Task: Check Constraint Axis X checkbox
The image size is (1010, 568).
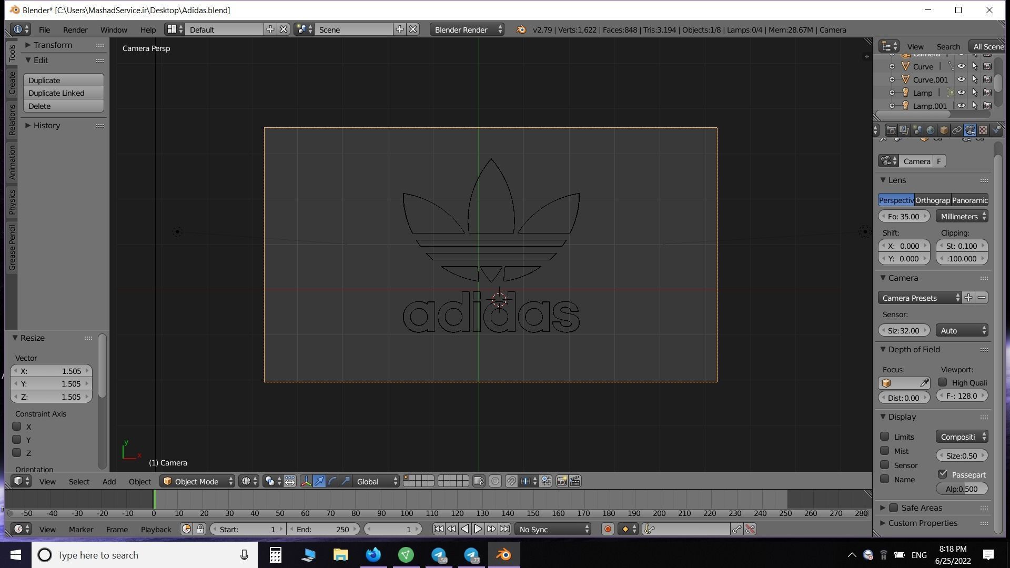Action: click(17, 427)
